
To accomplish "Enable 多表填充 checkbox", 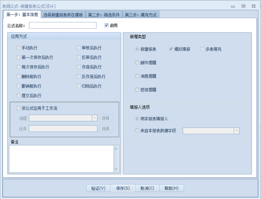I will [x=202, y=49].
